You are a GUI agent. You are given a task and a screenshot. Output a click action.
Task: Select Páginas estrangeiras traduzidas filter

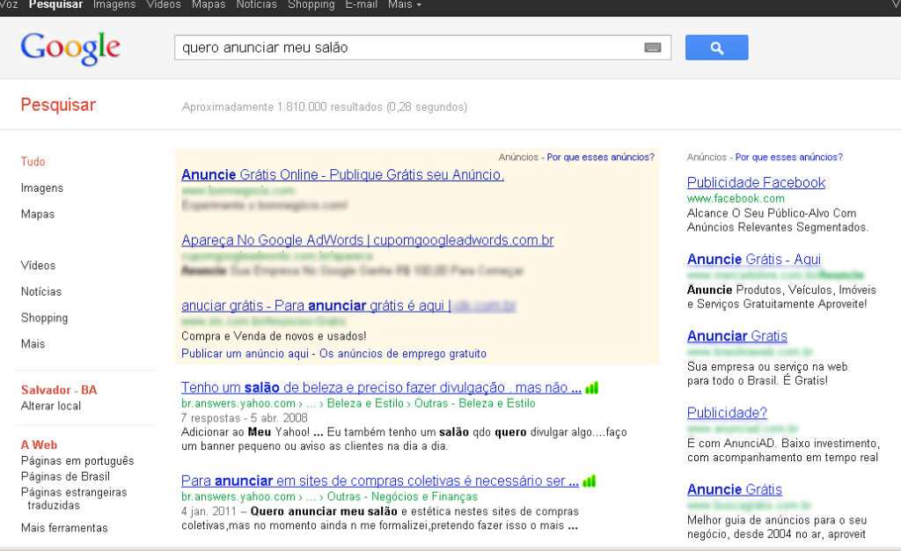click(74, 499)
